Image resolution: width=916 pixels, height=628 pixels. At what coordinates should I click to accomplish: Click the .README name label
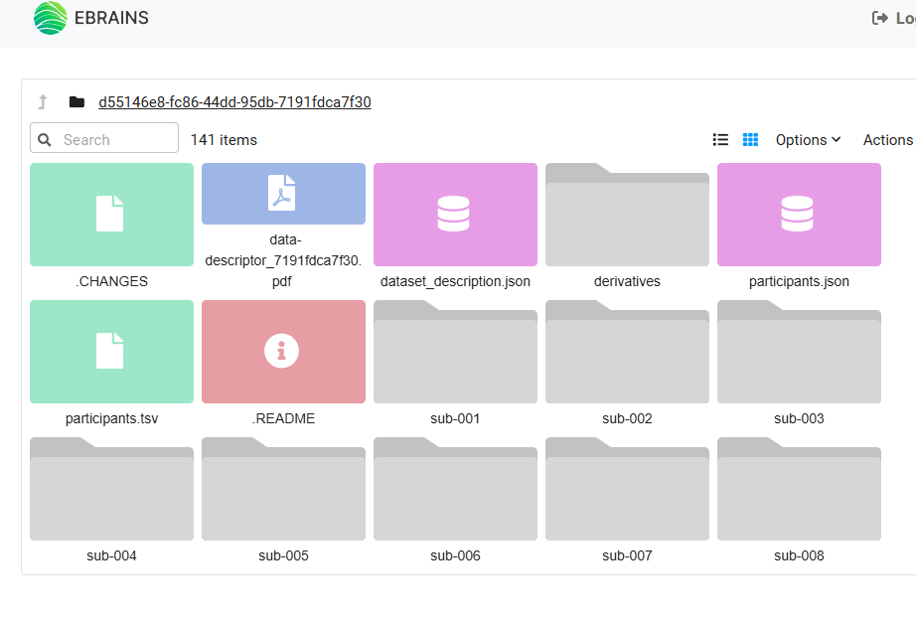click(x=283, y=419)
